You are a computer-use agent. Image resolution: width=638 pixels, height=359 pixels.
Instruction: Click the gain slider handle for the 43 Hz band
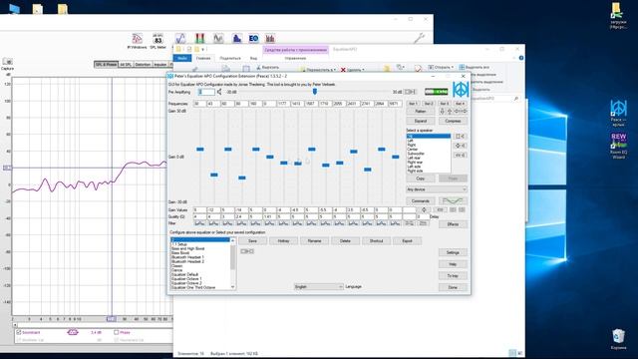point(213,175)
